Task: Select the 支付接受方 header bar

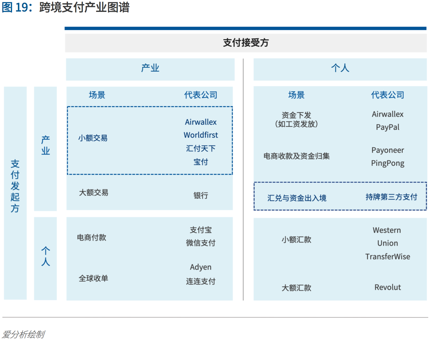Action: click(246, 43)
